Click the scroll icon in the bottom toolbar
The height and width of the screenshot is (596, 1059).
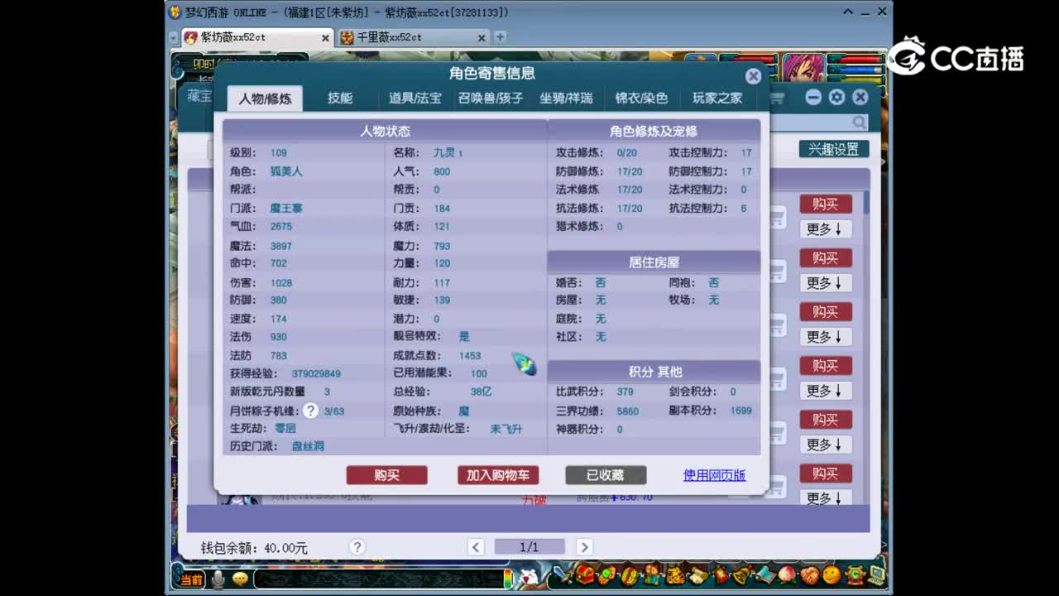coord(697,574)
